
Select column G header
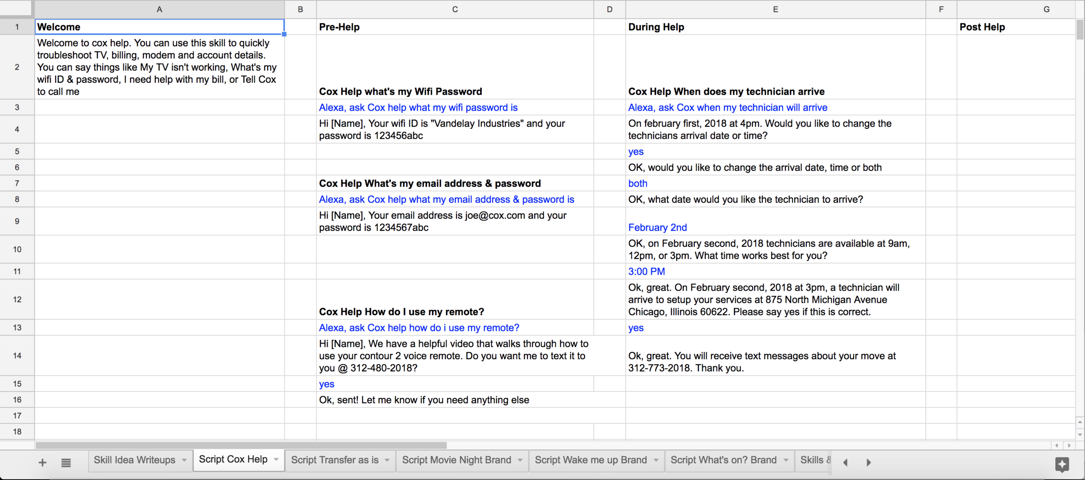tap(1046, 9)
